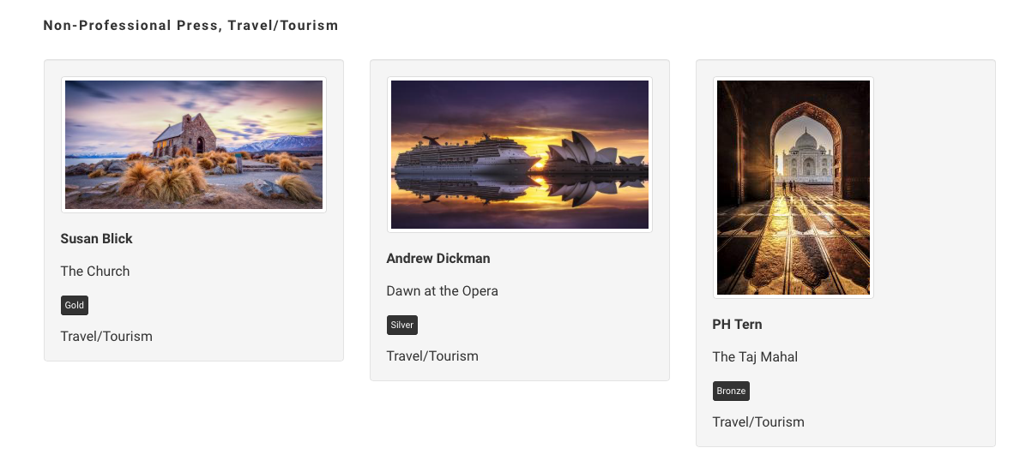Image resolution: width=1032 pixels, height=466 pixels.
Task: Select photographer name PH Tern
Action: [x=737, y=324]
